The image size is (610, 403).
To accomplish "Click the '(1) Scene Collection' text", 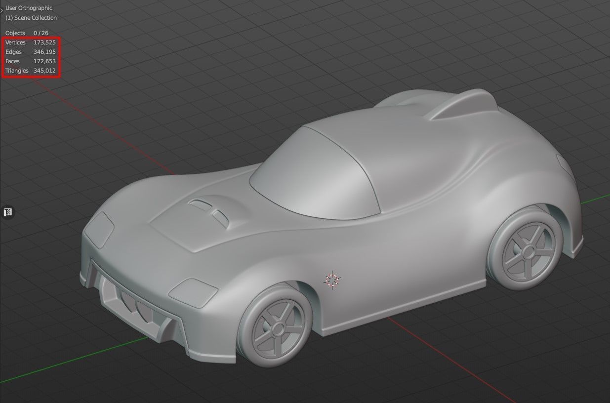I will point(31,18).
